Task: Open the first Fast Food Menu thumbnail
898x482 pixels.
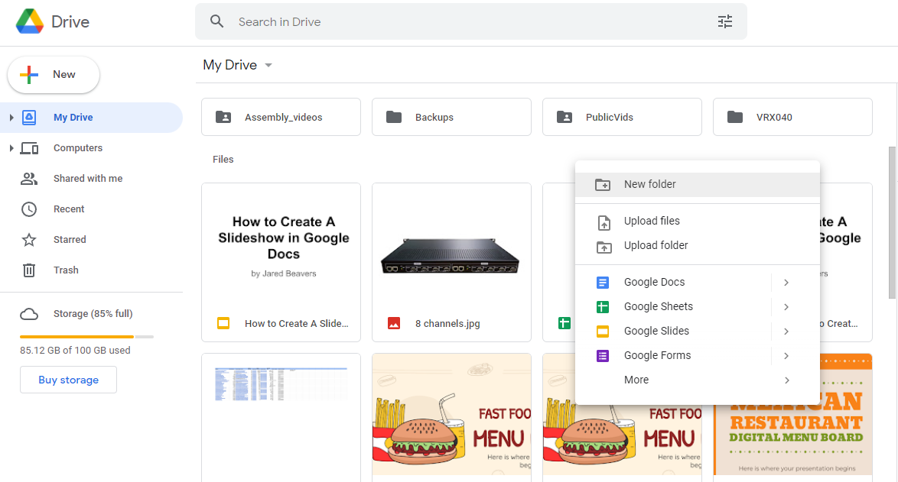Action: [451, 417]
